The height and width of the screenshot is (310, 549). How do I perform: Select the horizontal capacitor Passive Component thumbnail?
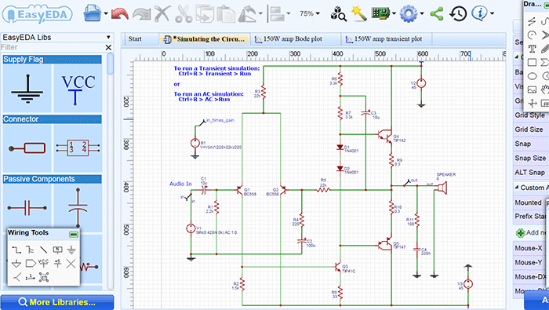[27, 208]
